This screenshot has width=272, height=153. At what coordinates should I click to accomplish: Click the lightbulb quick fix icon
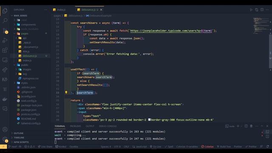pos(66,93)
